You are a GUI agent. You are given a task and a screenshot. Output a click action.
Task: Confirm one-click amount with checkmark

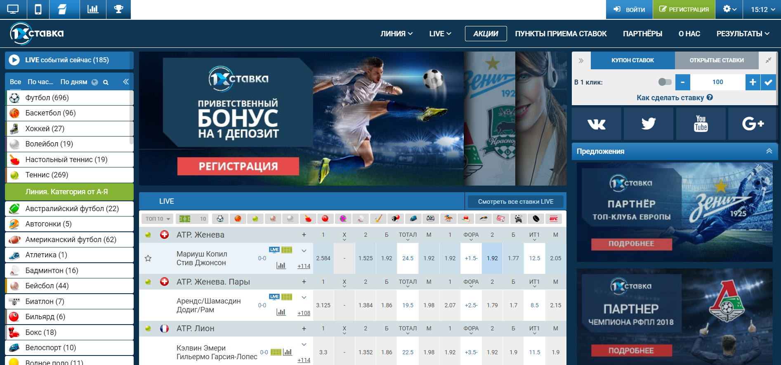point(768,82)
